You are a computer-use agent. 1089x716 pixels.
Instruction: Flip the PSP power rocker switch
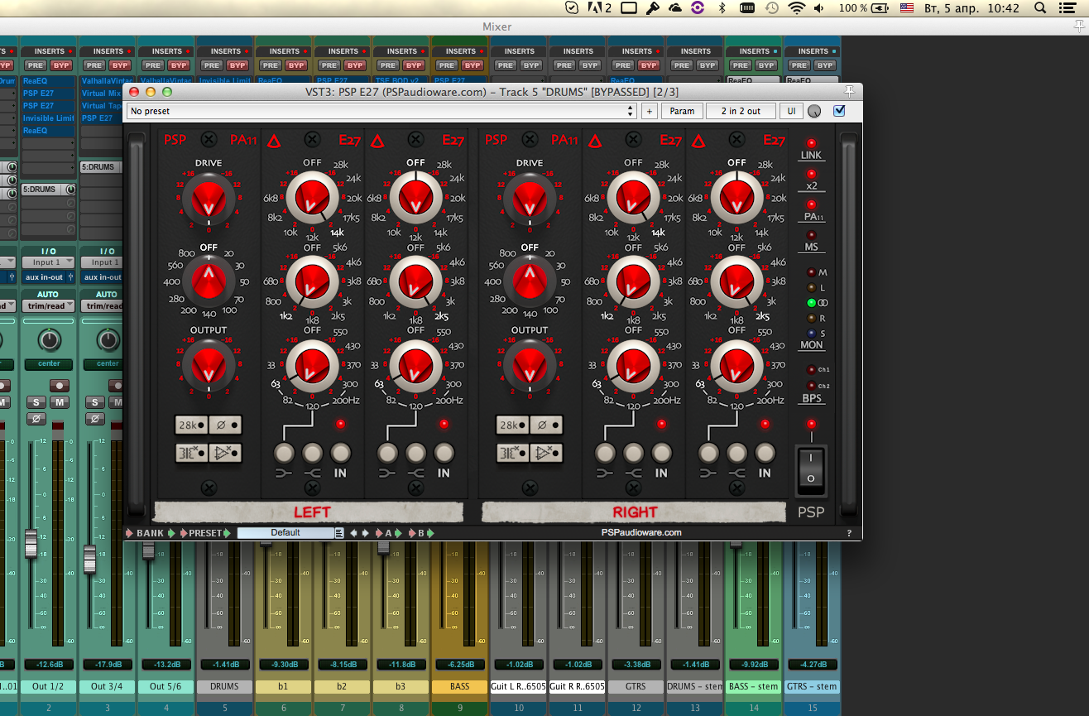811,468
